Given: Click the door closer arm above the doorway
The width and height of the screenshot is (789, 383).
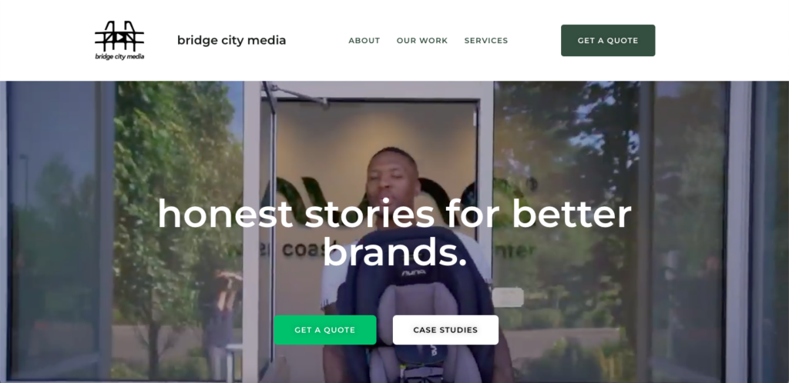Looking at the screenshot, I should (297, 95).
